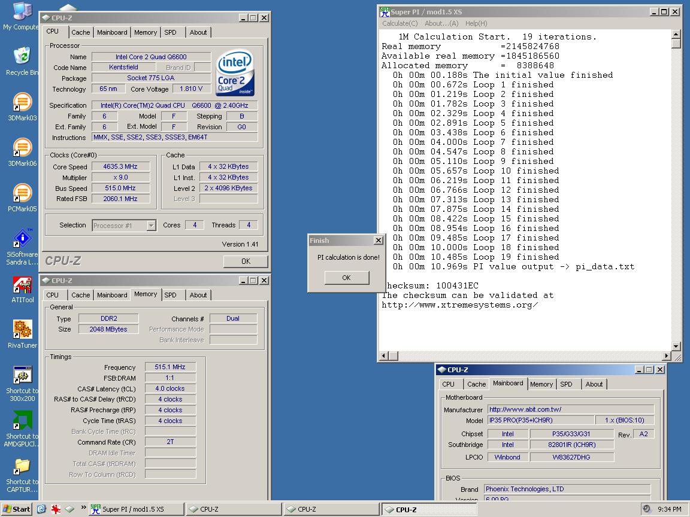Select the About tab in Mainboard CPU-Z window

coord(594,384)
